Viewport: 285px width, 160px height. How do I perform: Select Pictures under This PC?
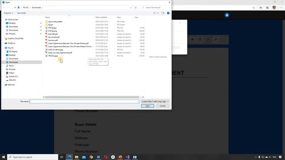pyautogui.click(x=12, y=69)
